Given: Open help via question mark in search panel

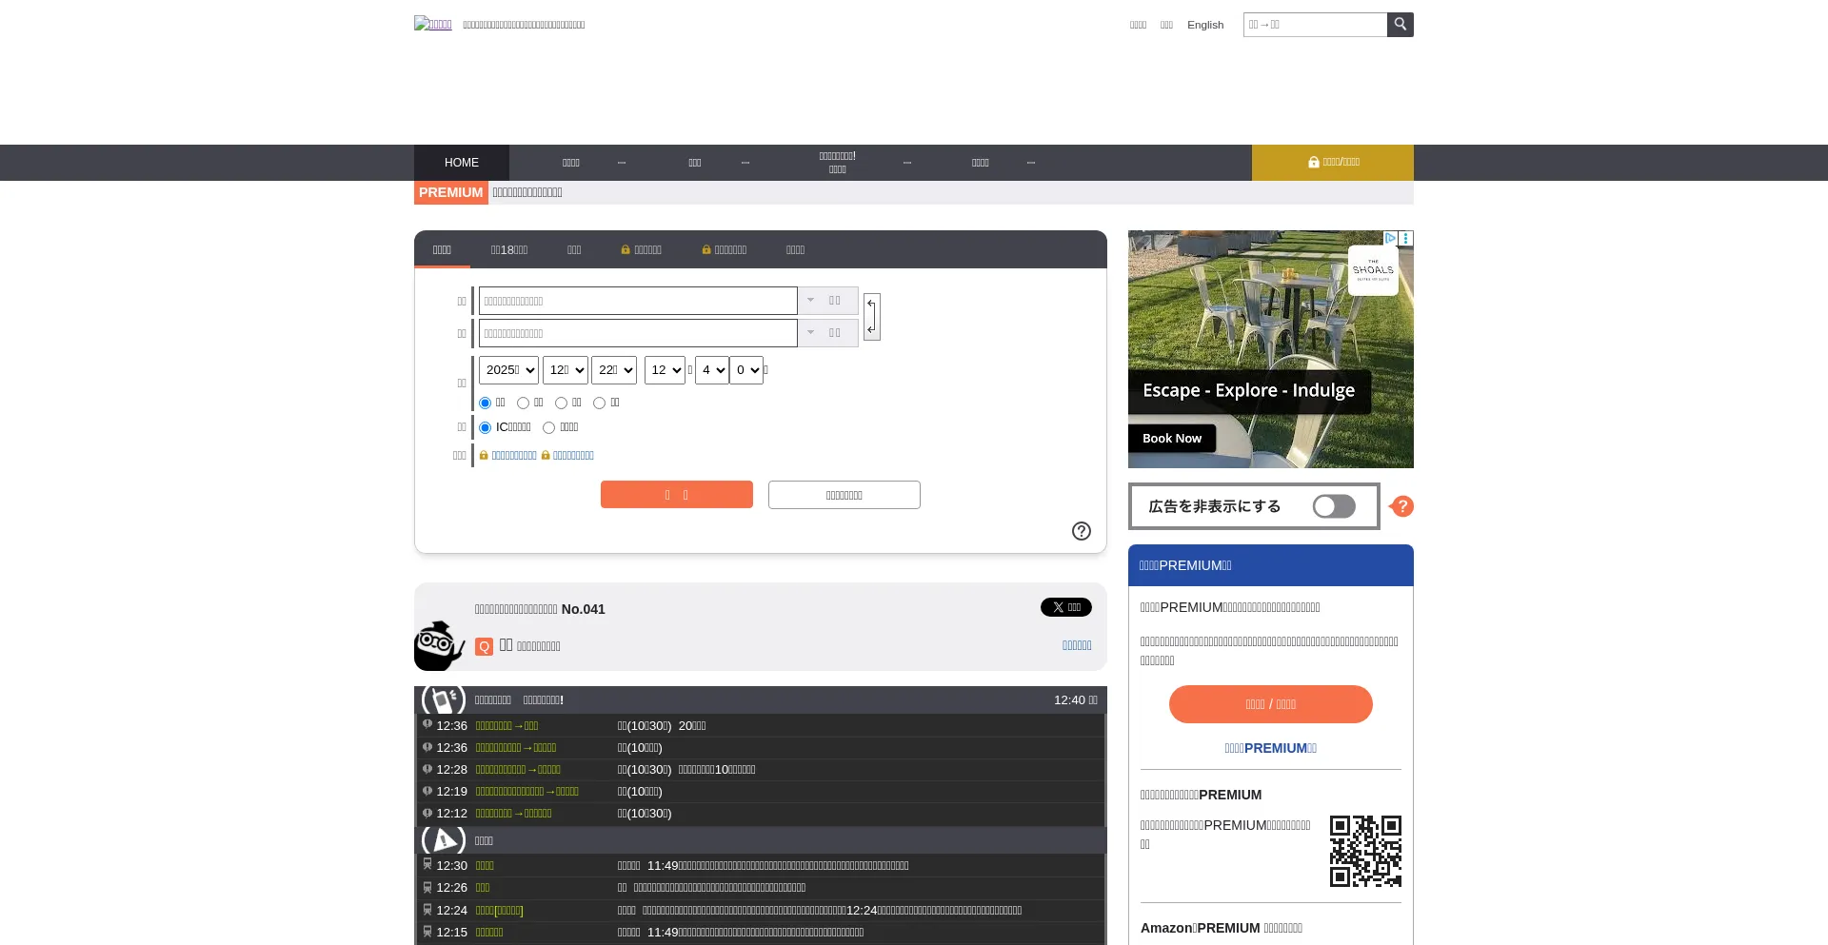Looking at the screenshot, I should click(1081, 531).
